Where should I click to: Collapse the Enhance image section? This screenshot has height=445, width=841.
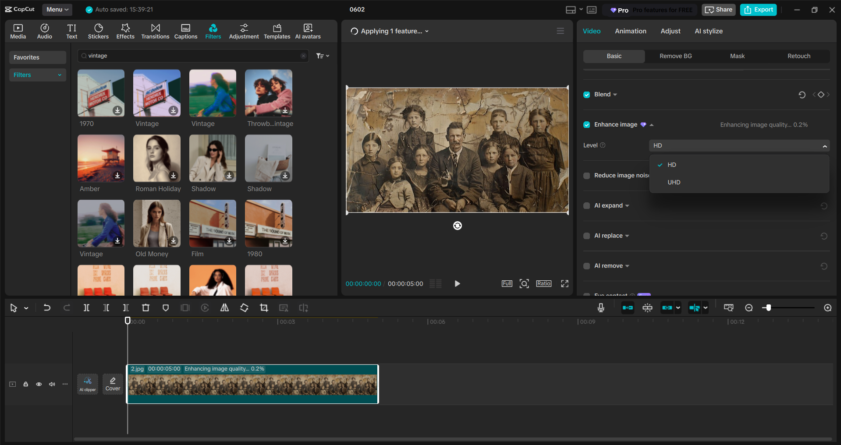click(x=652, y=124)
